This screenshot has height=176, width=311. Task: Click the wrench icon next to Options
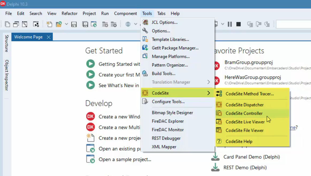145,31
